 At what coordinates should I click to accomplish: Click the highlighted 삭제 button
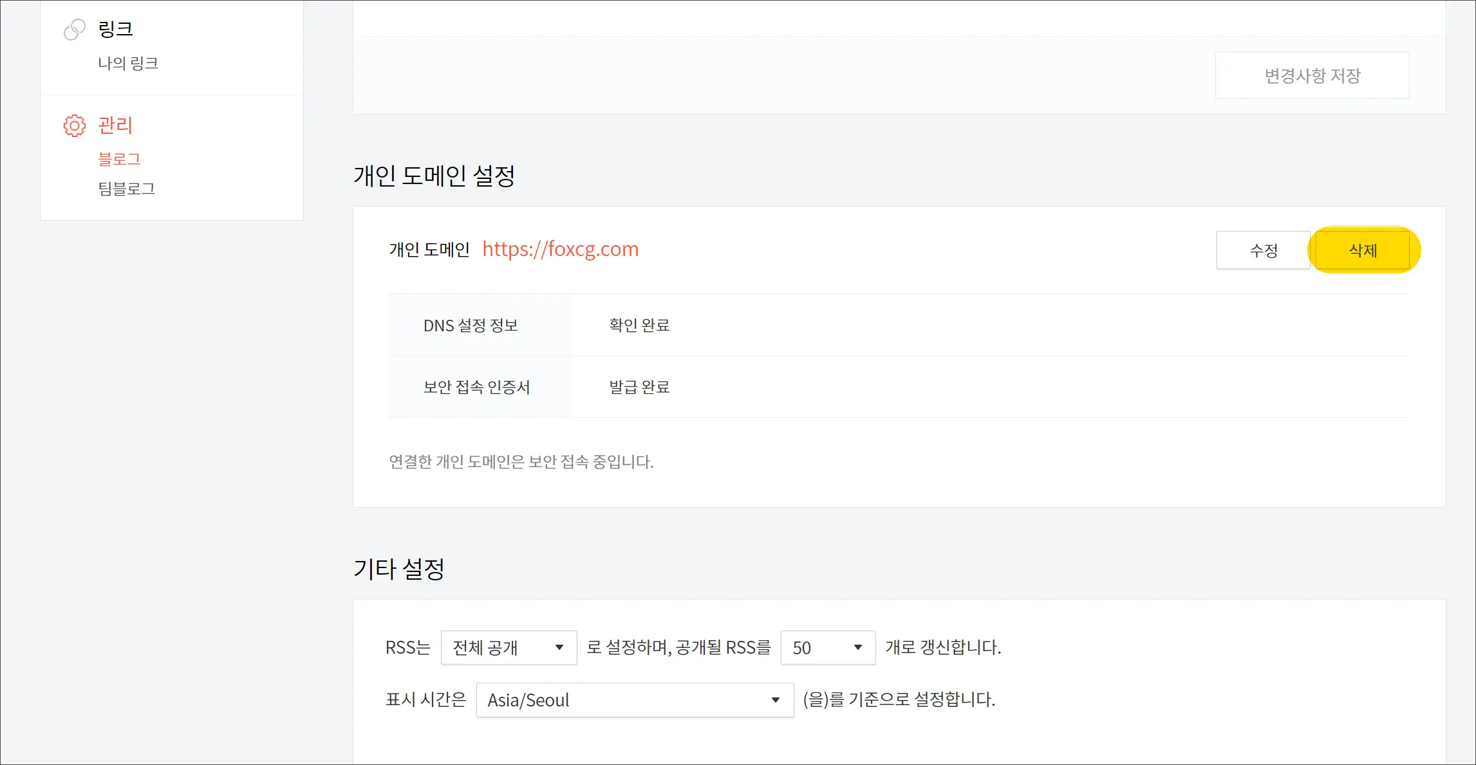click(x=1363, y=250)
